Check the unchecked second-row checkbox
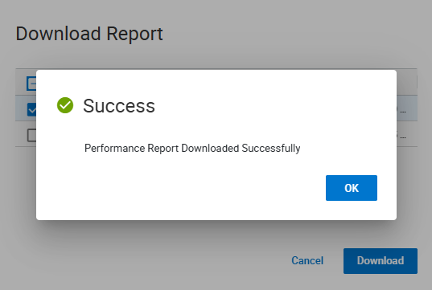The image size is (432, 290). (31, 135)
